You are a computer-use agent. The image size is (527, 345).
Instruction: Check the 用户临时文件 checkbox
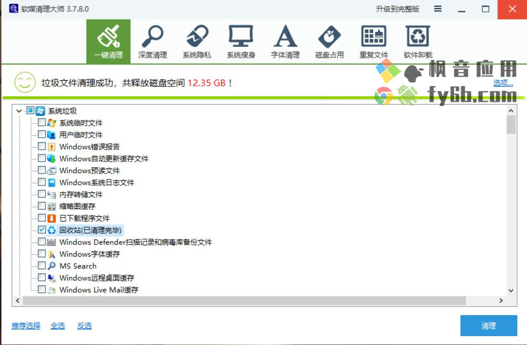click(x=42, y=134)
